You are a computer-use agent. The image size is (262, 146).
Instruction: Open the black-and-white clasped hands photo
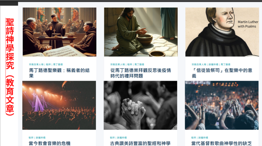[140, 105]
